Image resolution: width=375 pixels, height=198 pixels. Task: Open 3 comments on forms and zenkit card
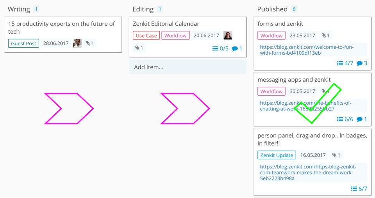tap(362, 63)
